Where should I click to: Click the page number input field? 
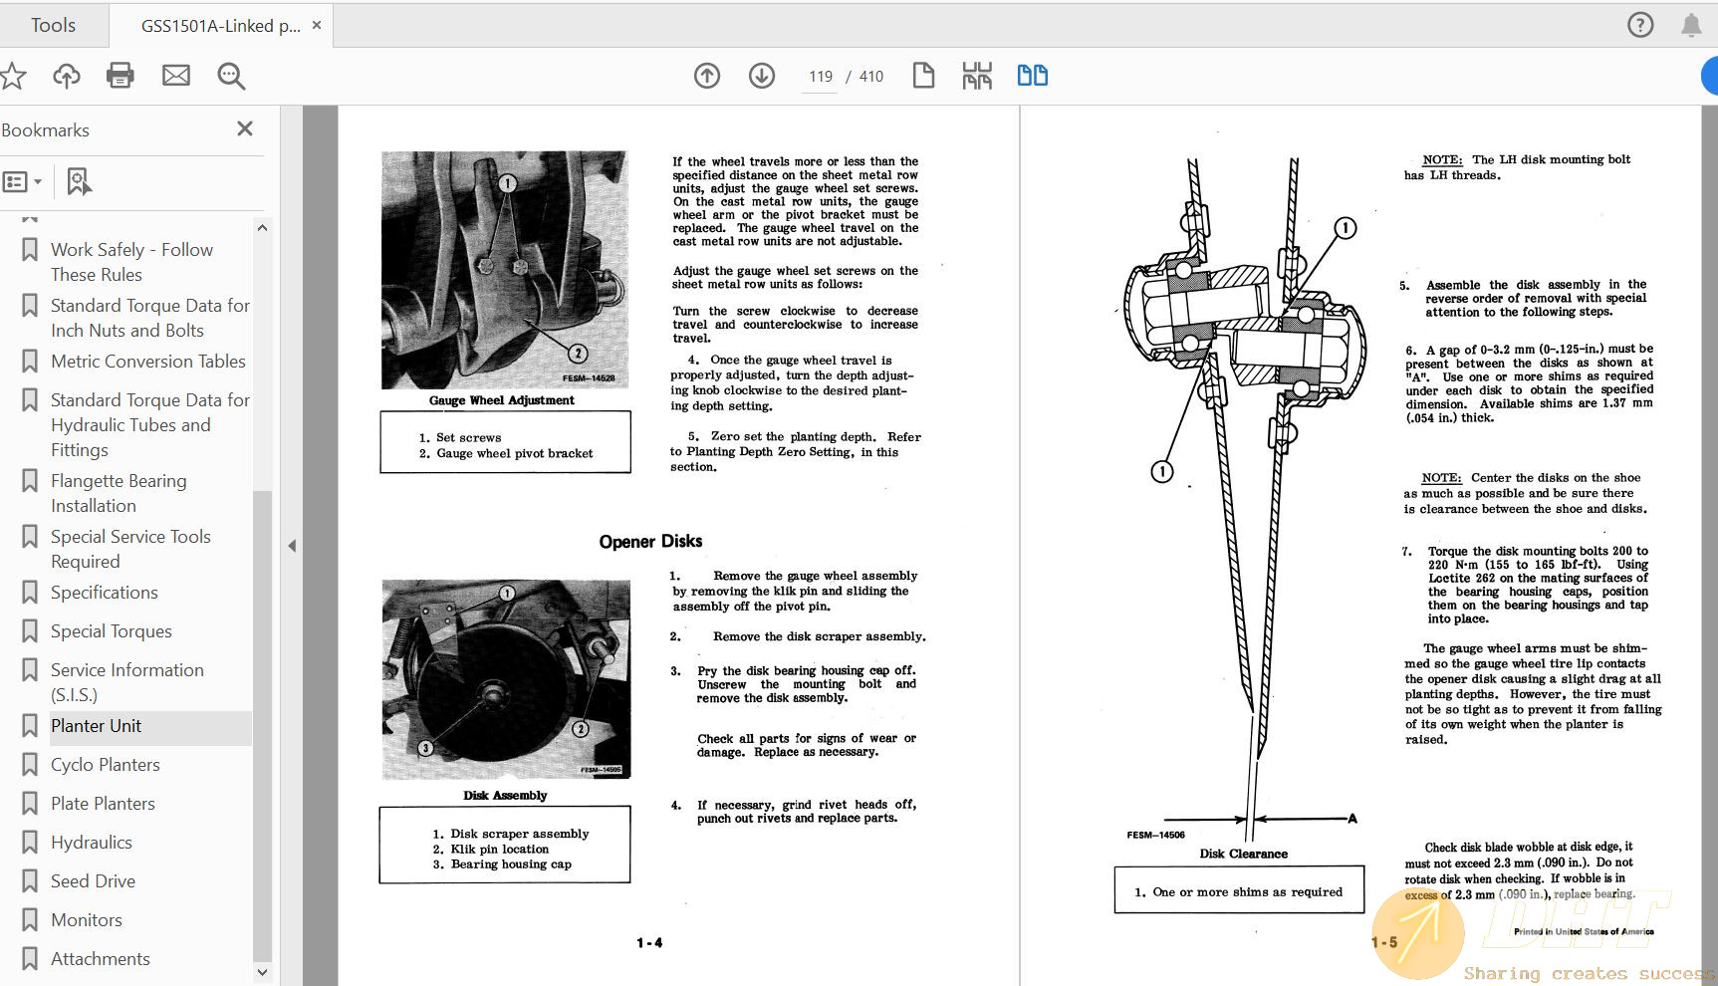coord(821,77)
